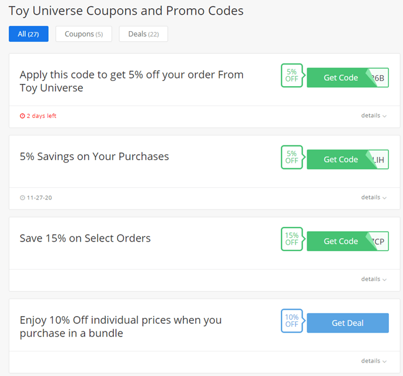Switch to the Coupons (5) tab
Screen dimensions: 403x376
[84, 34]
